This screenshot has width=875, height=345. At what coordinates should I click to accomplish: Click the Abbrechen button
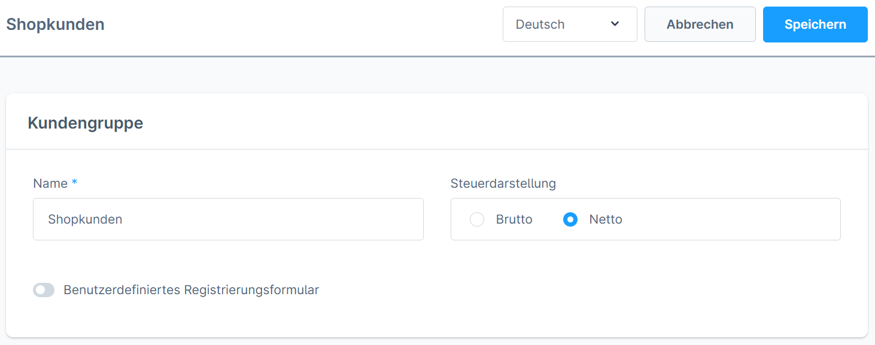coord(700,25)
